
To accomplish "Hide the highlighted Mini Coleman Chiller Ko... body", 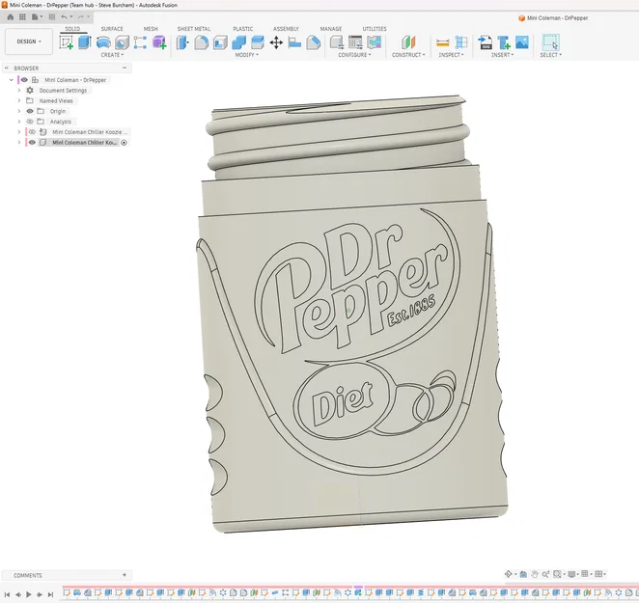I will click(x=32, y=142).
